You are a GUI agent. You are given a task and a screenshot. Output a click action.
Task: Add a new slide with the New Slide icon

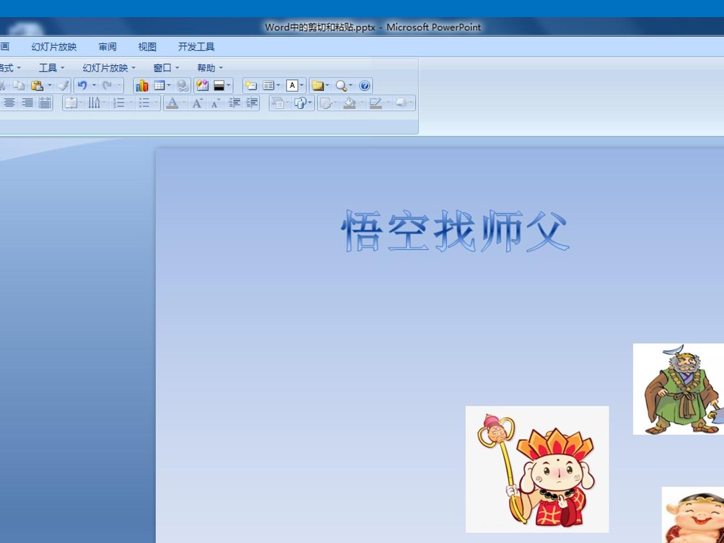tap(250, 85)
